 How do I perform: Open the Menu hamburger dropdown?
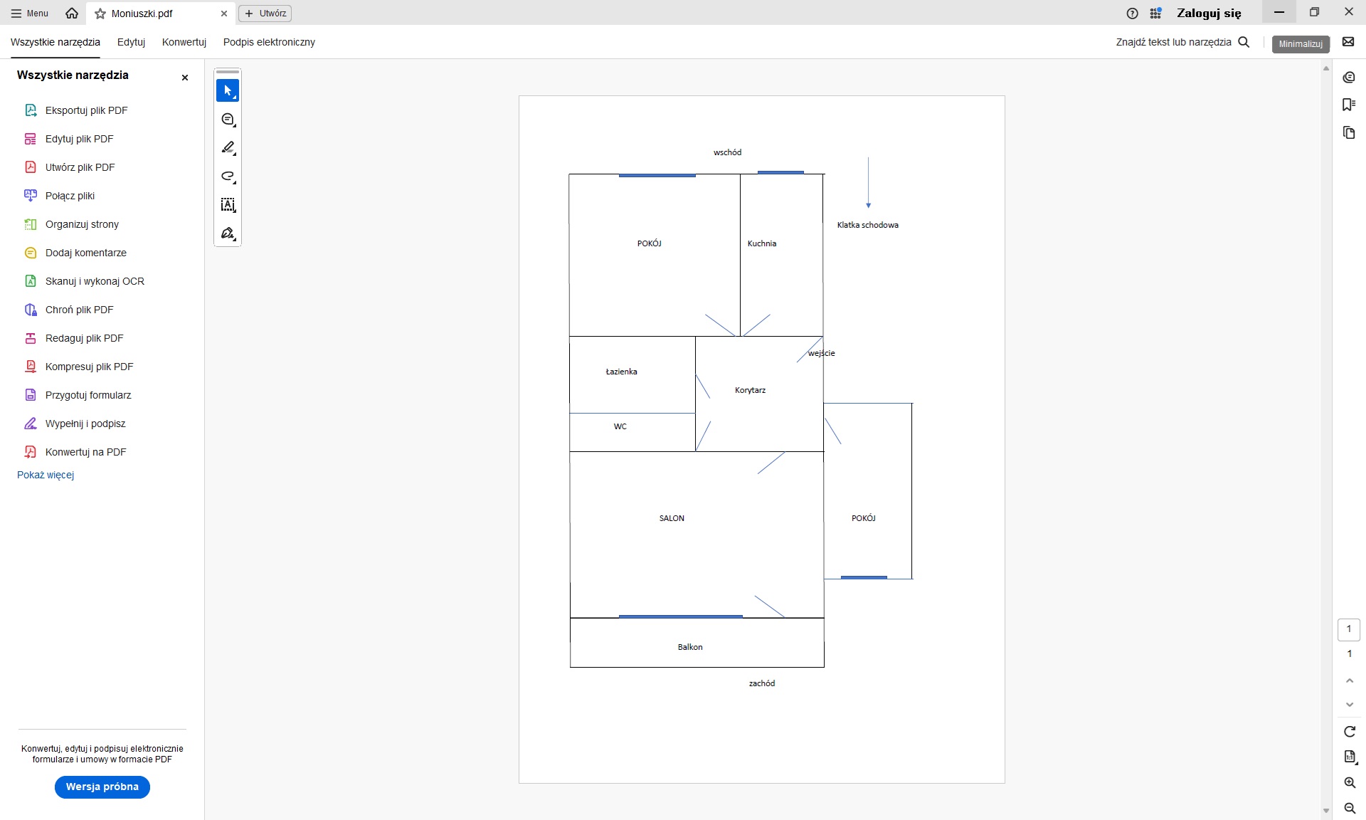(x=30, y=14)
